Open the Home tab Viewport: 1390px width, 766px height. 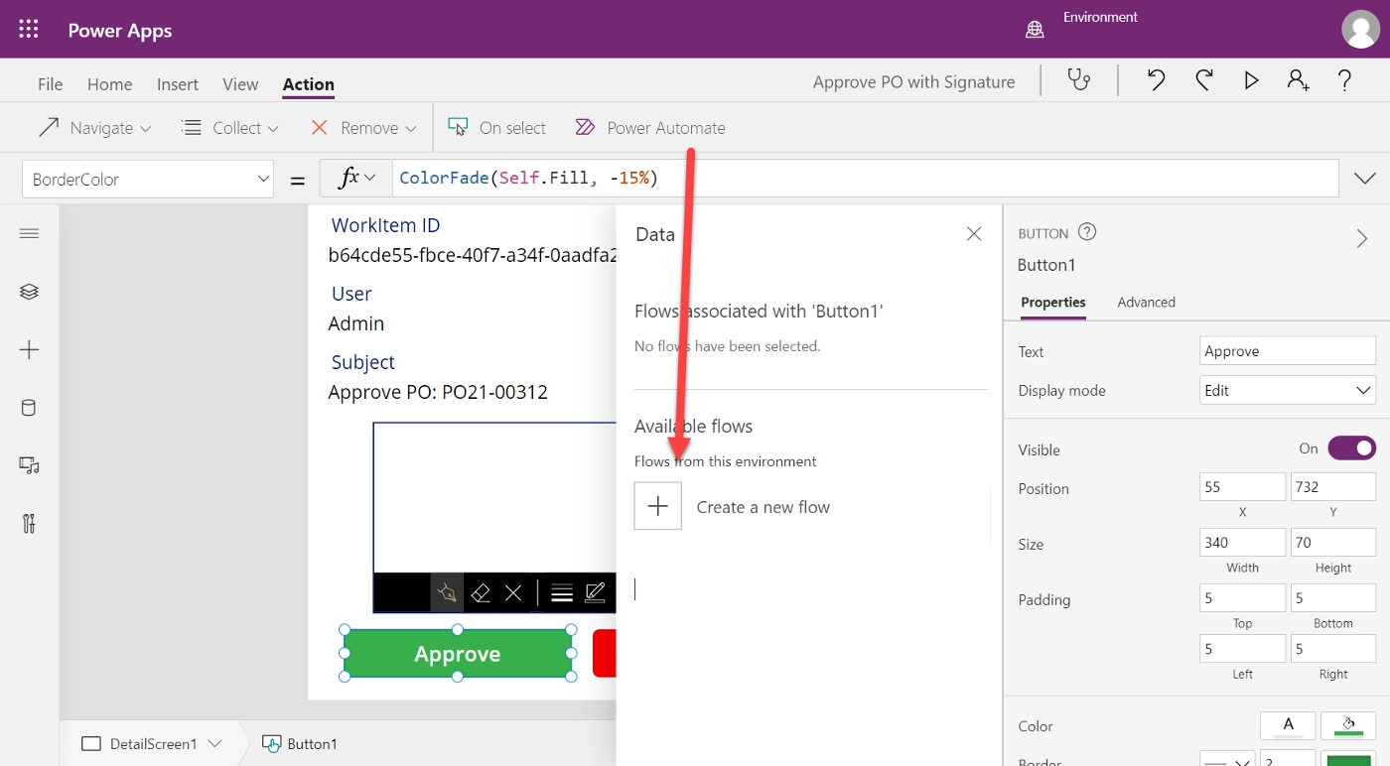point(109,84)
